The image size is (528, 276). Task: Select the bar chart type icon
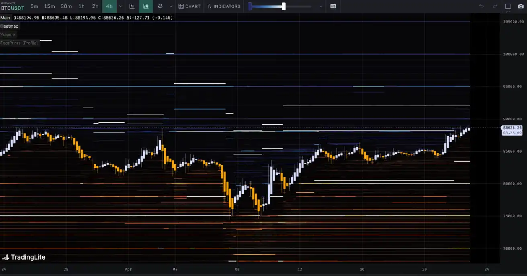pos(132,6)
